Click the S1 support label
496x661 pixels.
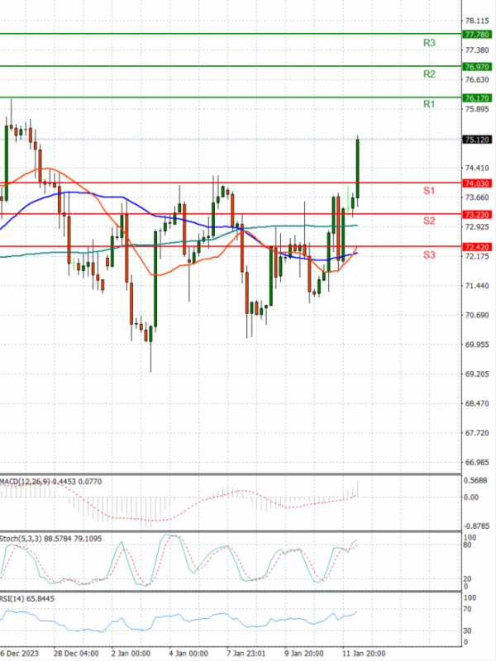(x=429, y=191)
